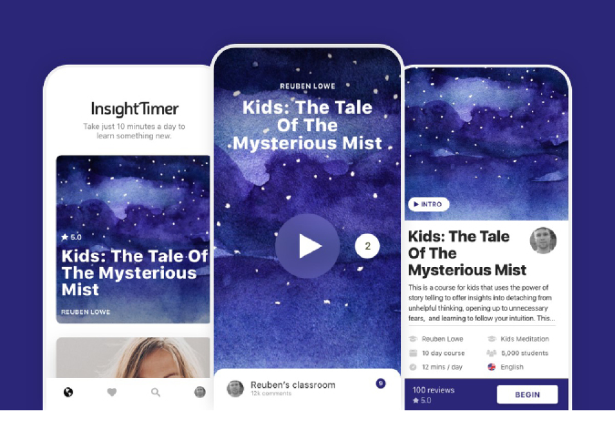
Task: Tap the heart favorites icon
Action: point(112,392)
